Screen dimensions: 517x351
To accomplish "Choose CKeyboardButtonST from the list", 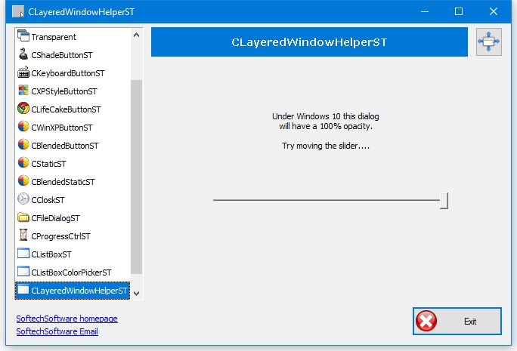I will [x=73, y=72].
